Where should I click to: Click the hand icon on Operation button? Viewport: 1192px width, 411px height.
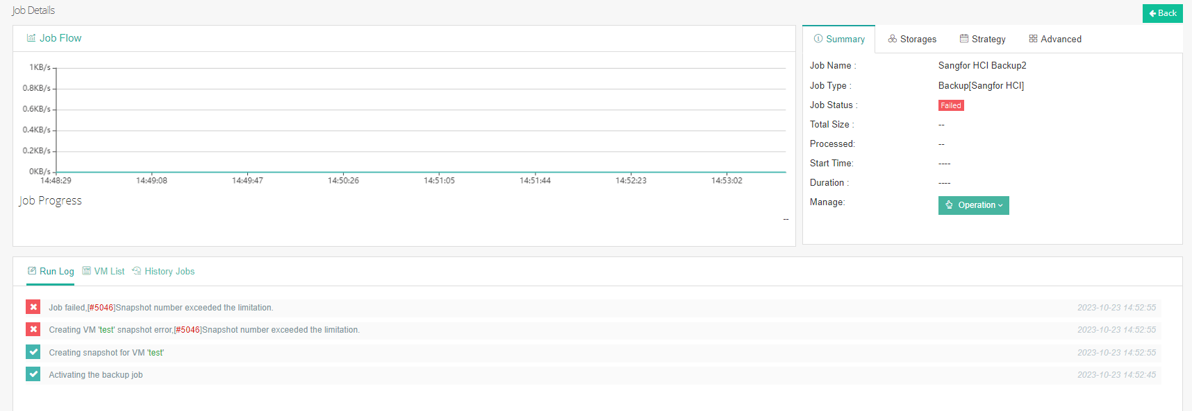click(x=950, y=205)
